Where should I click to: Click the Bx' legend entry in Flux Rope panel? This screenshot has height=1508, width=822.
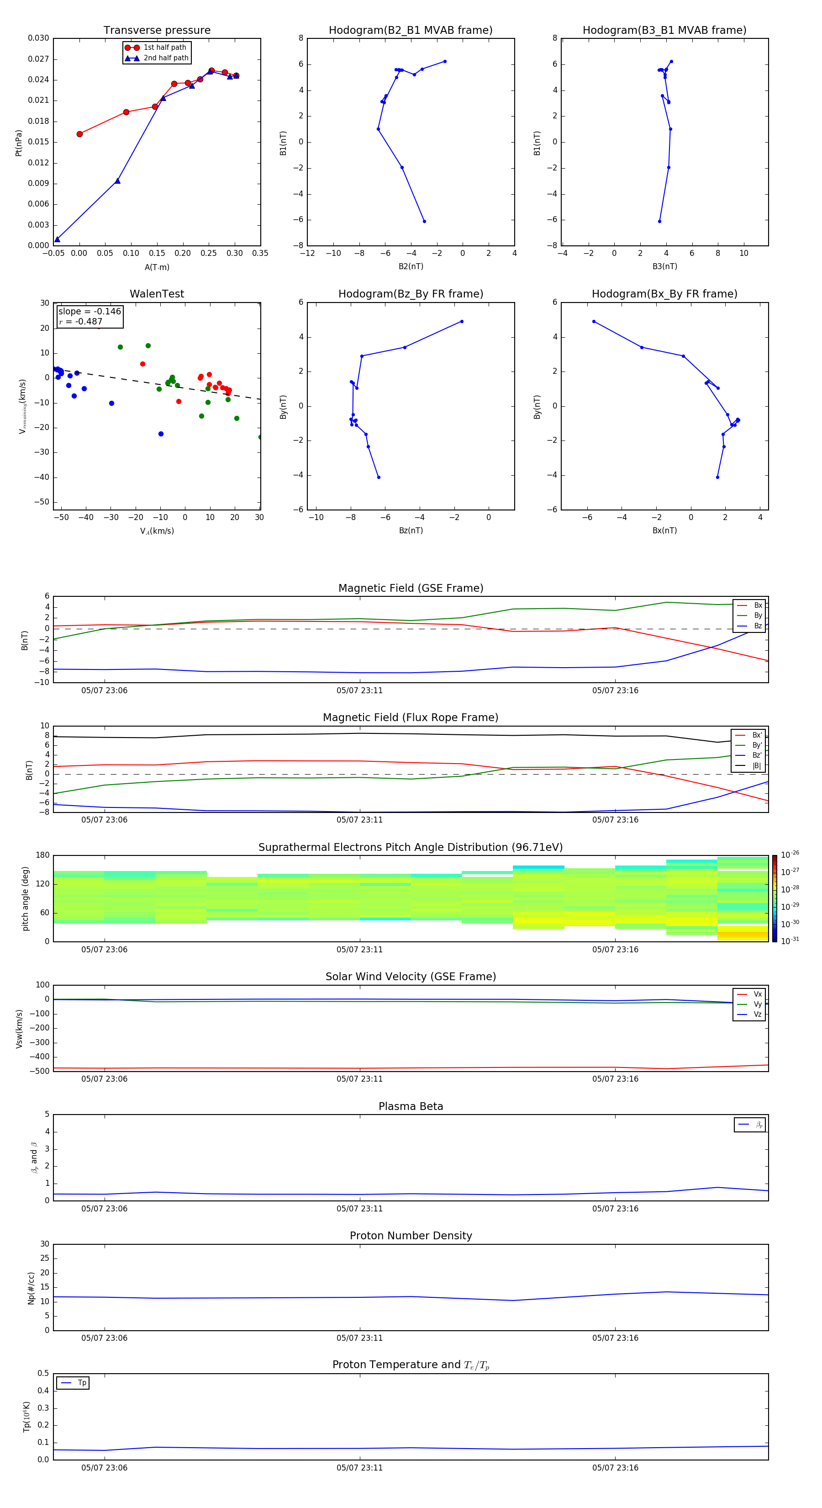click(x=748, y=735)
